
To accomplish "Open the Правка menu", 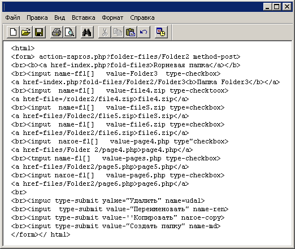I will (x=37, y=18).
